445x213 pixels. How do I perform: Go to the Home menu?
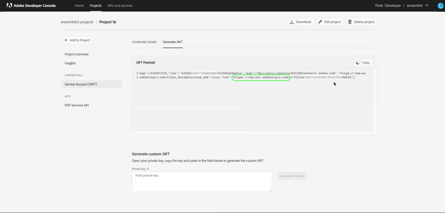point(79,5)
